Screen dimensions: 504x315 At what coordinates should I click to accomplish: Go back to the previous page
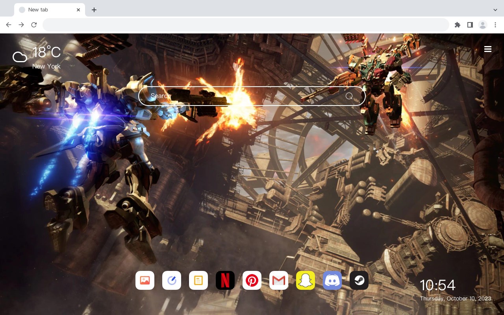click(x=9, y=25)
